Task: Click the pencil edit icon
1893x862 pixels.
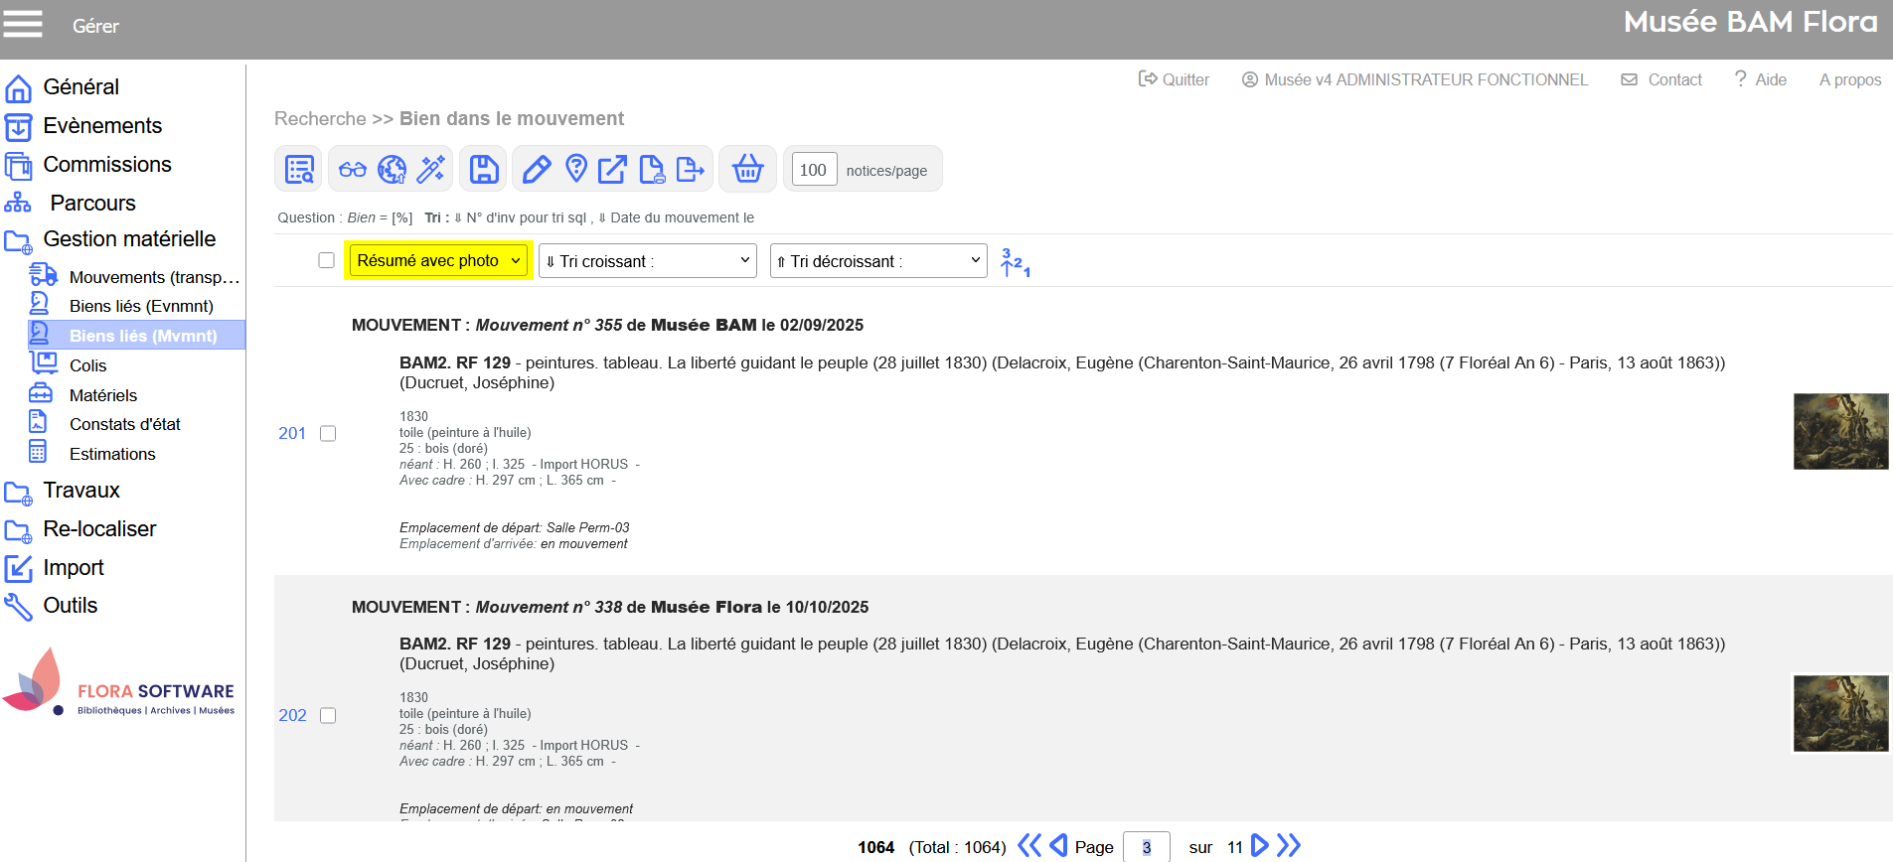Action: [x=537, y=169]
